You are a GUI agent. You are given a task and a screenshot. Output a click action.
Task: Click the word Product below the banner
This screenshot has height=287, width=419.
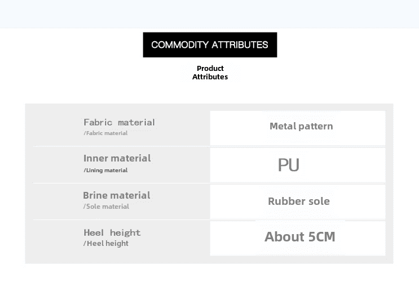[x=210, y=69]
